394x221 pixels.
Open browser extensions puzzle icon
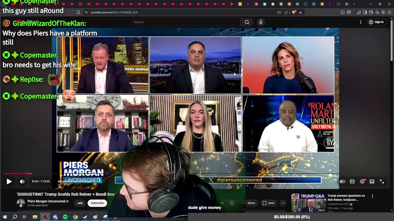coord(343,12)
